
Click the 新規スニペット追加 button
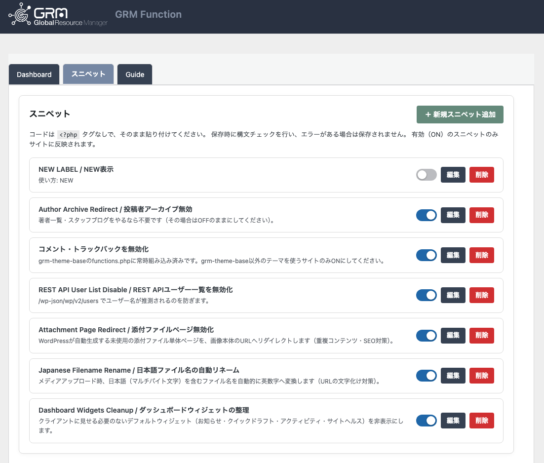tap(460, 115)
